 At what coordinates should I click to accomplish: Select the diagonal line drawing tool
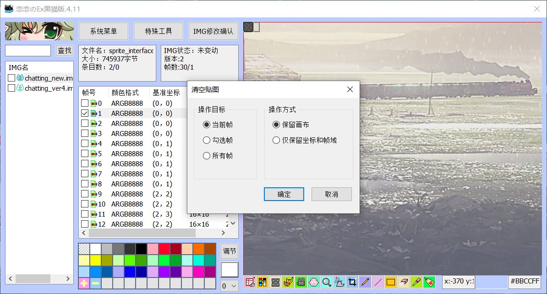(378, 282)
